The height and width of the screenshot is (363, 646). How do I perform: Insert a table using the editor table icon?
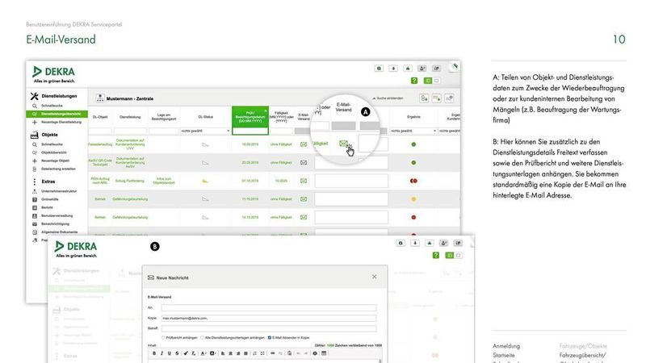324,353
